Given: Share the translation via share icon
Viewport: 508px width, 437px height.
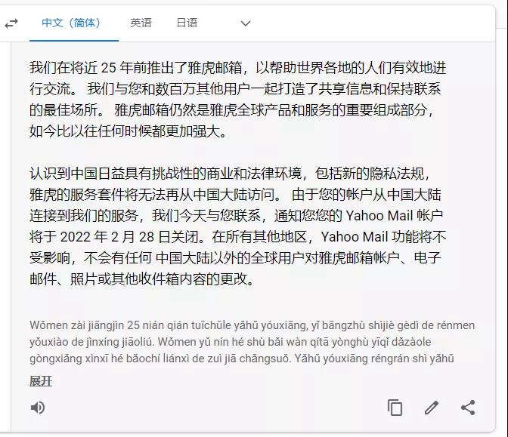Looking at the screenshot, I should 468,408.
